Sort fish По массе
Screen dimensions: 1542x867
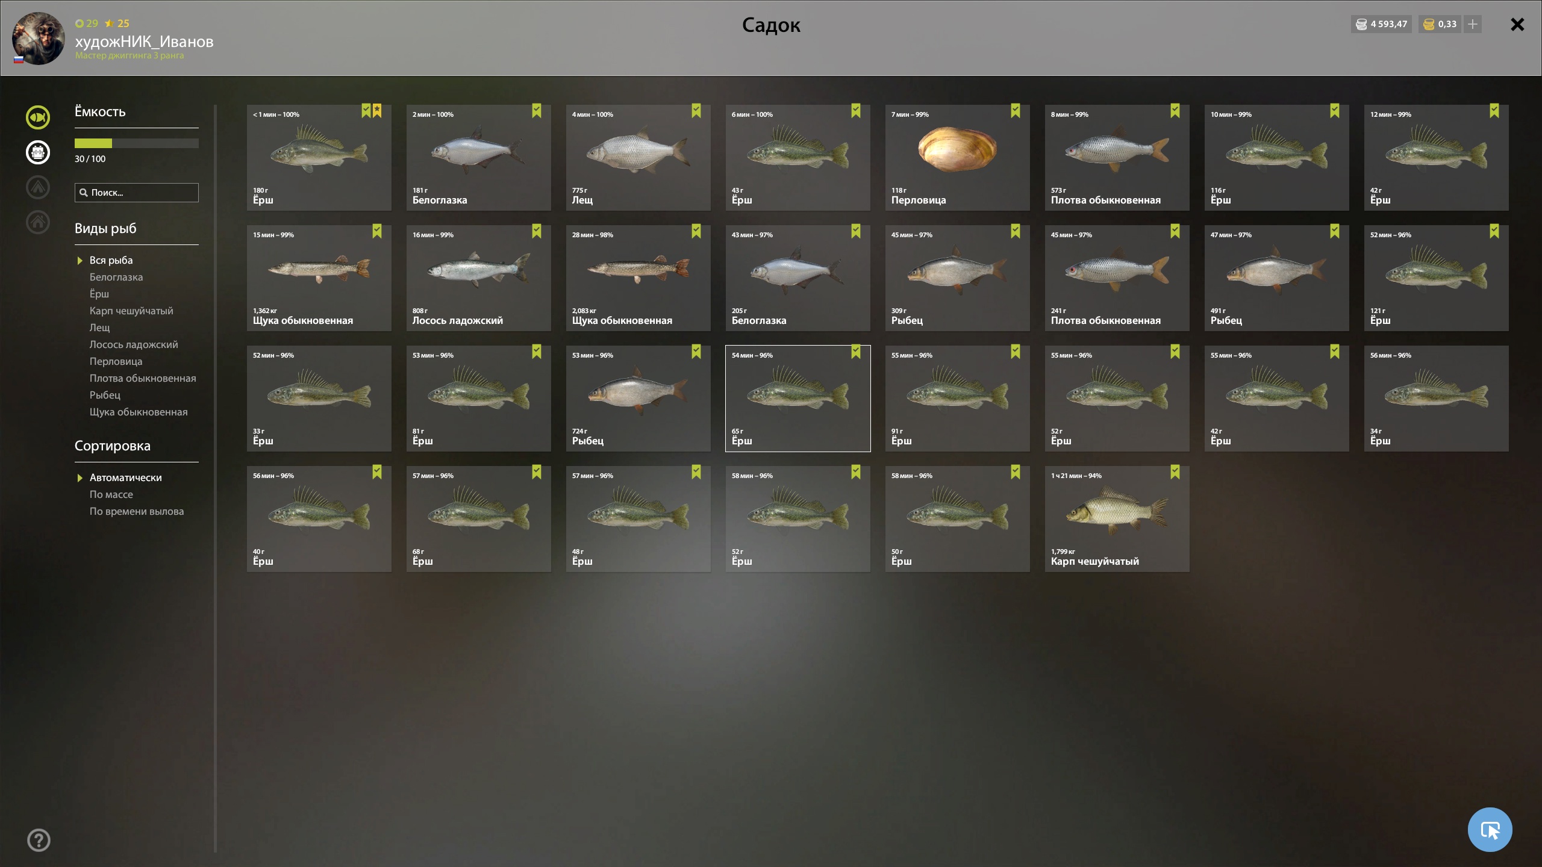[111, 494]
